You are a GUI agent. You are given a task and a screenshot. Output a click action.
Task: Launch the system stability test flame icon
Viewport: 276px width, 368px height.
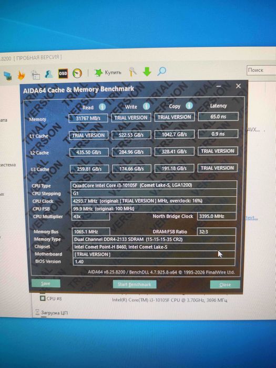(22, 75)
